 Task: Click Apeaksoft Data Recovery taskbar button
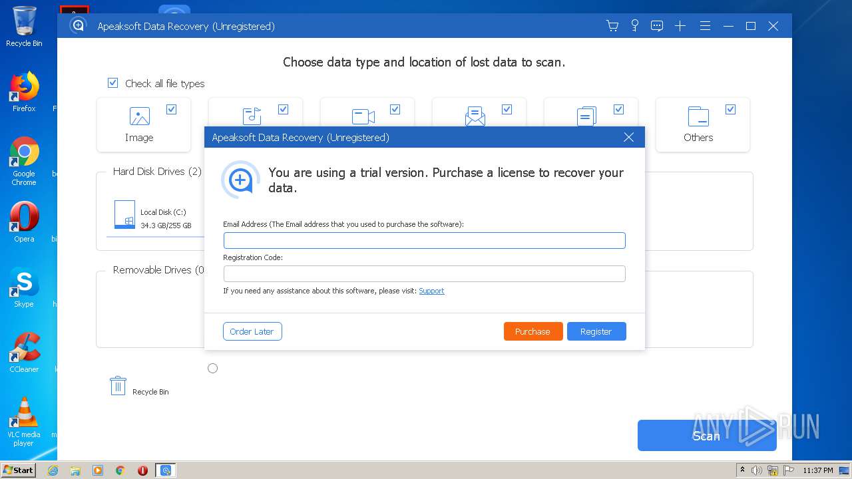click(x=166, y=470)
